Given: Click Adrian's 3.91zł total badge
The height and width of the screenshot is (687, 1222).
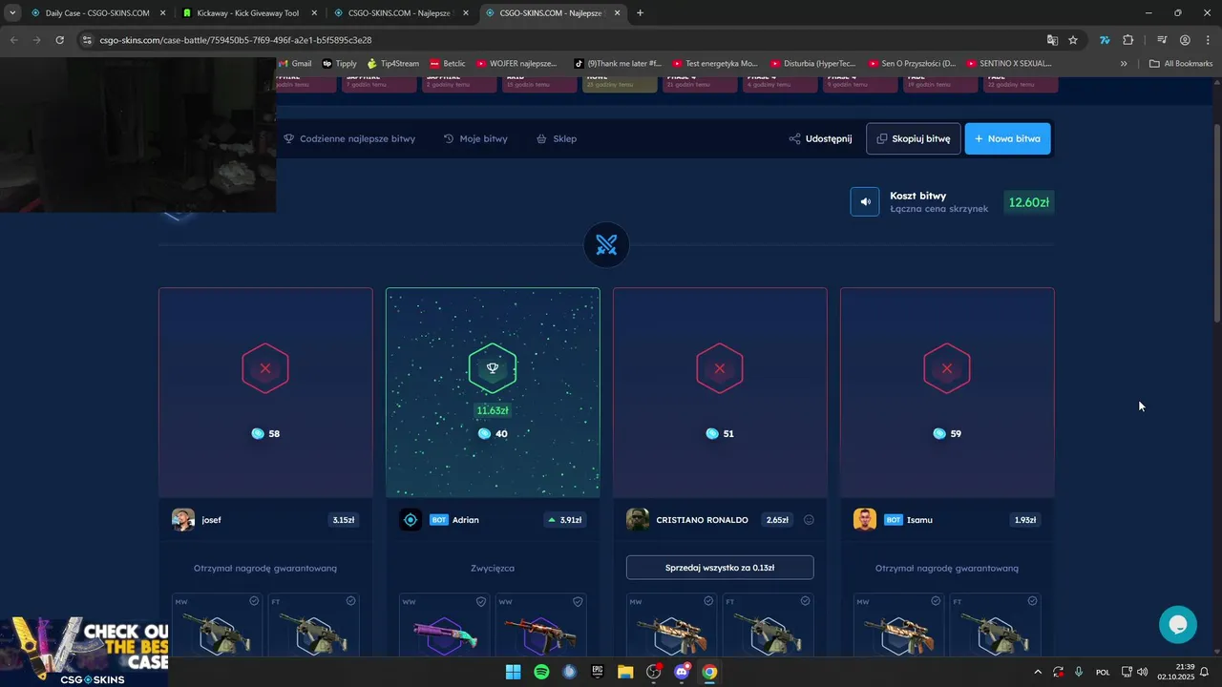Looking at the screenshot, I should coord(564,520).
